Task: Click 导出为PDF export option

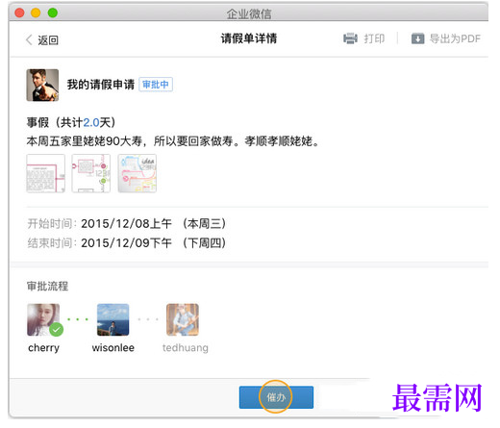Action: [x=455, y=38]
